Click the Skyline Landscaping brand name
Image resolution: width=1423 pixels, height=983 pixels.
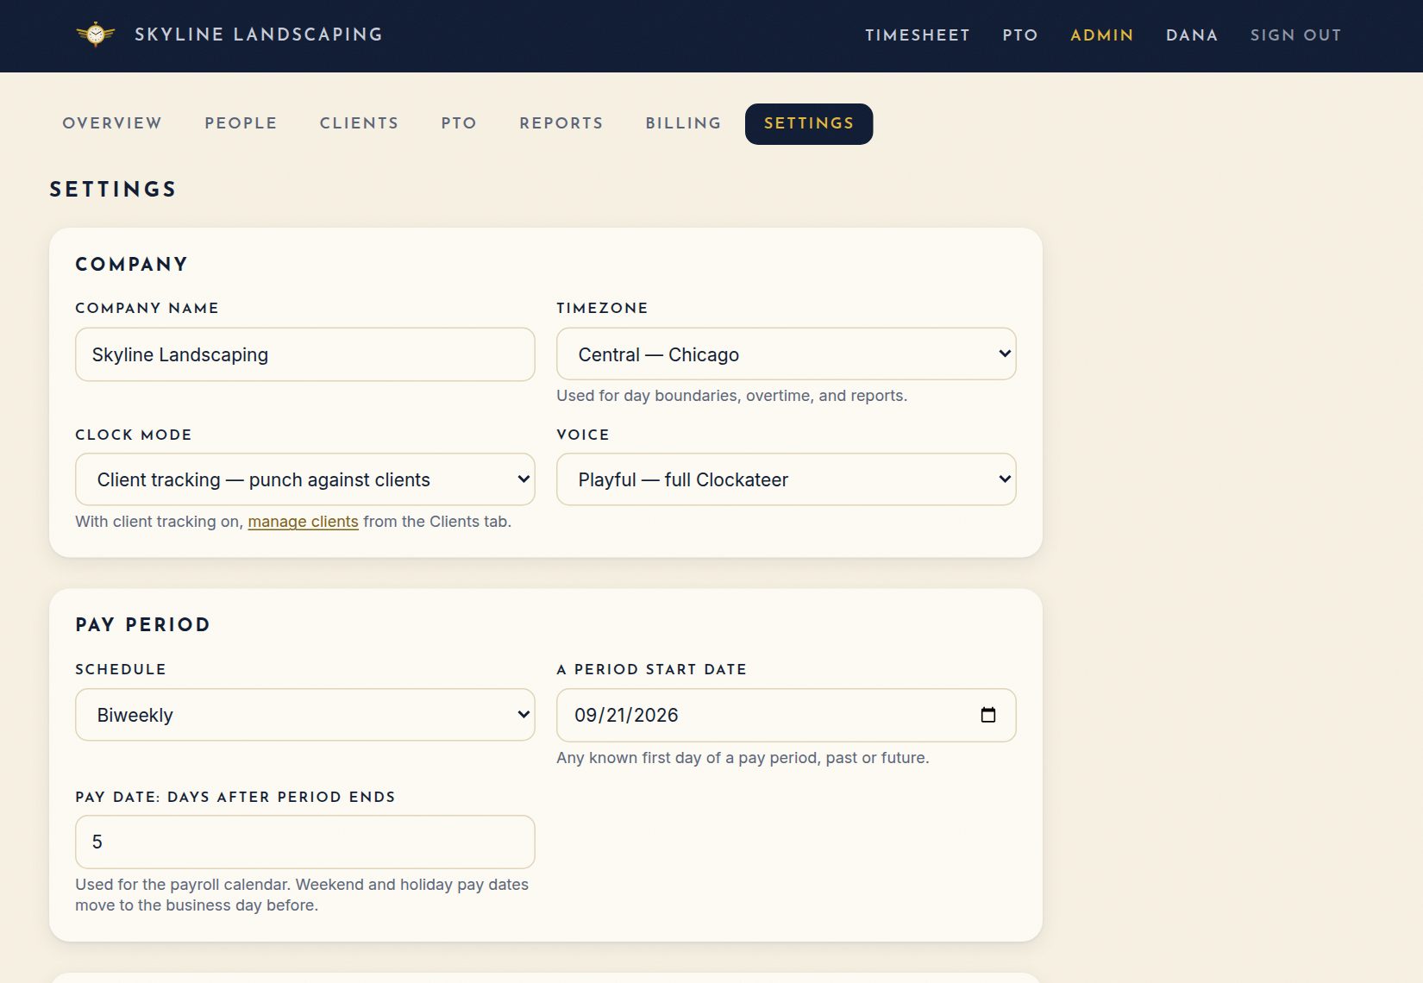[x=259, y=34]
